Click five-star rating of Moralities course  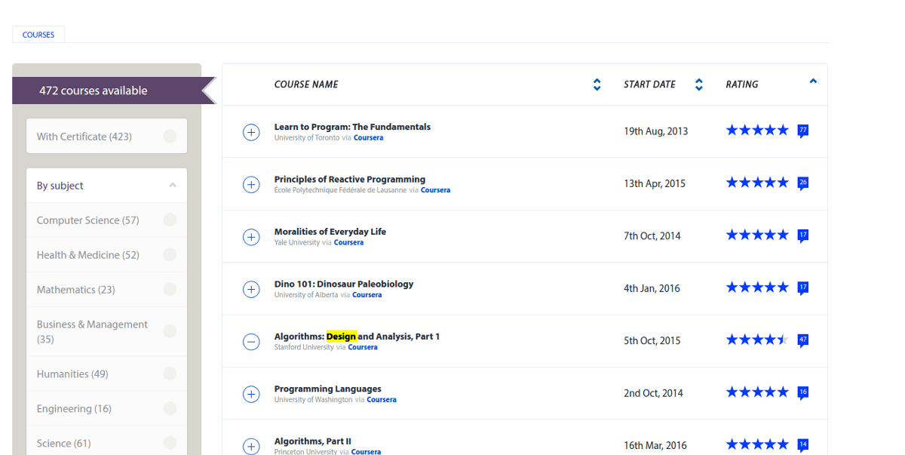pyautogui.click(x=756, y=235)
